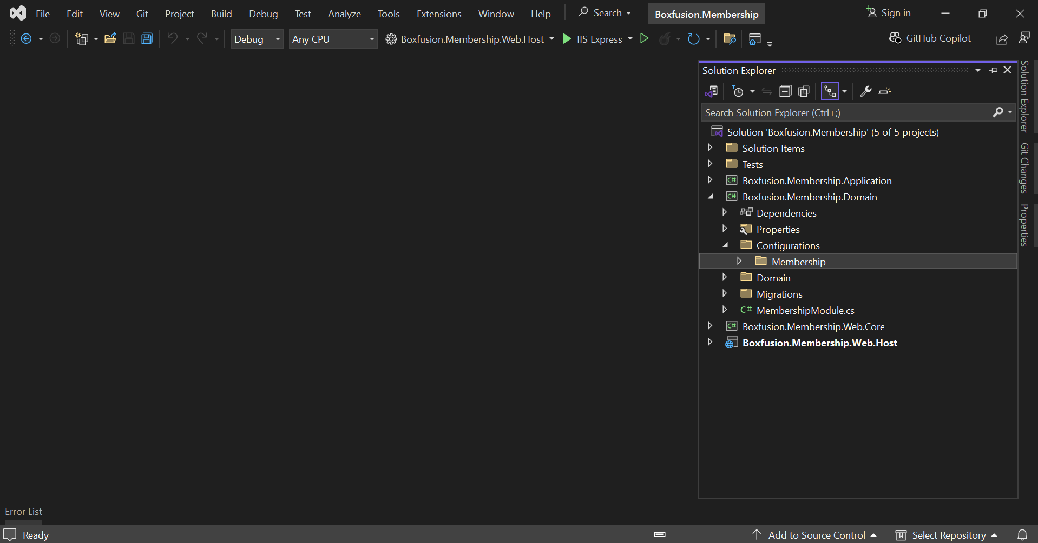
Task: Click the Undo arrow icon
Action: coord(172,38)
